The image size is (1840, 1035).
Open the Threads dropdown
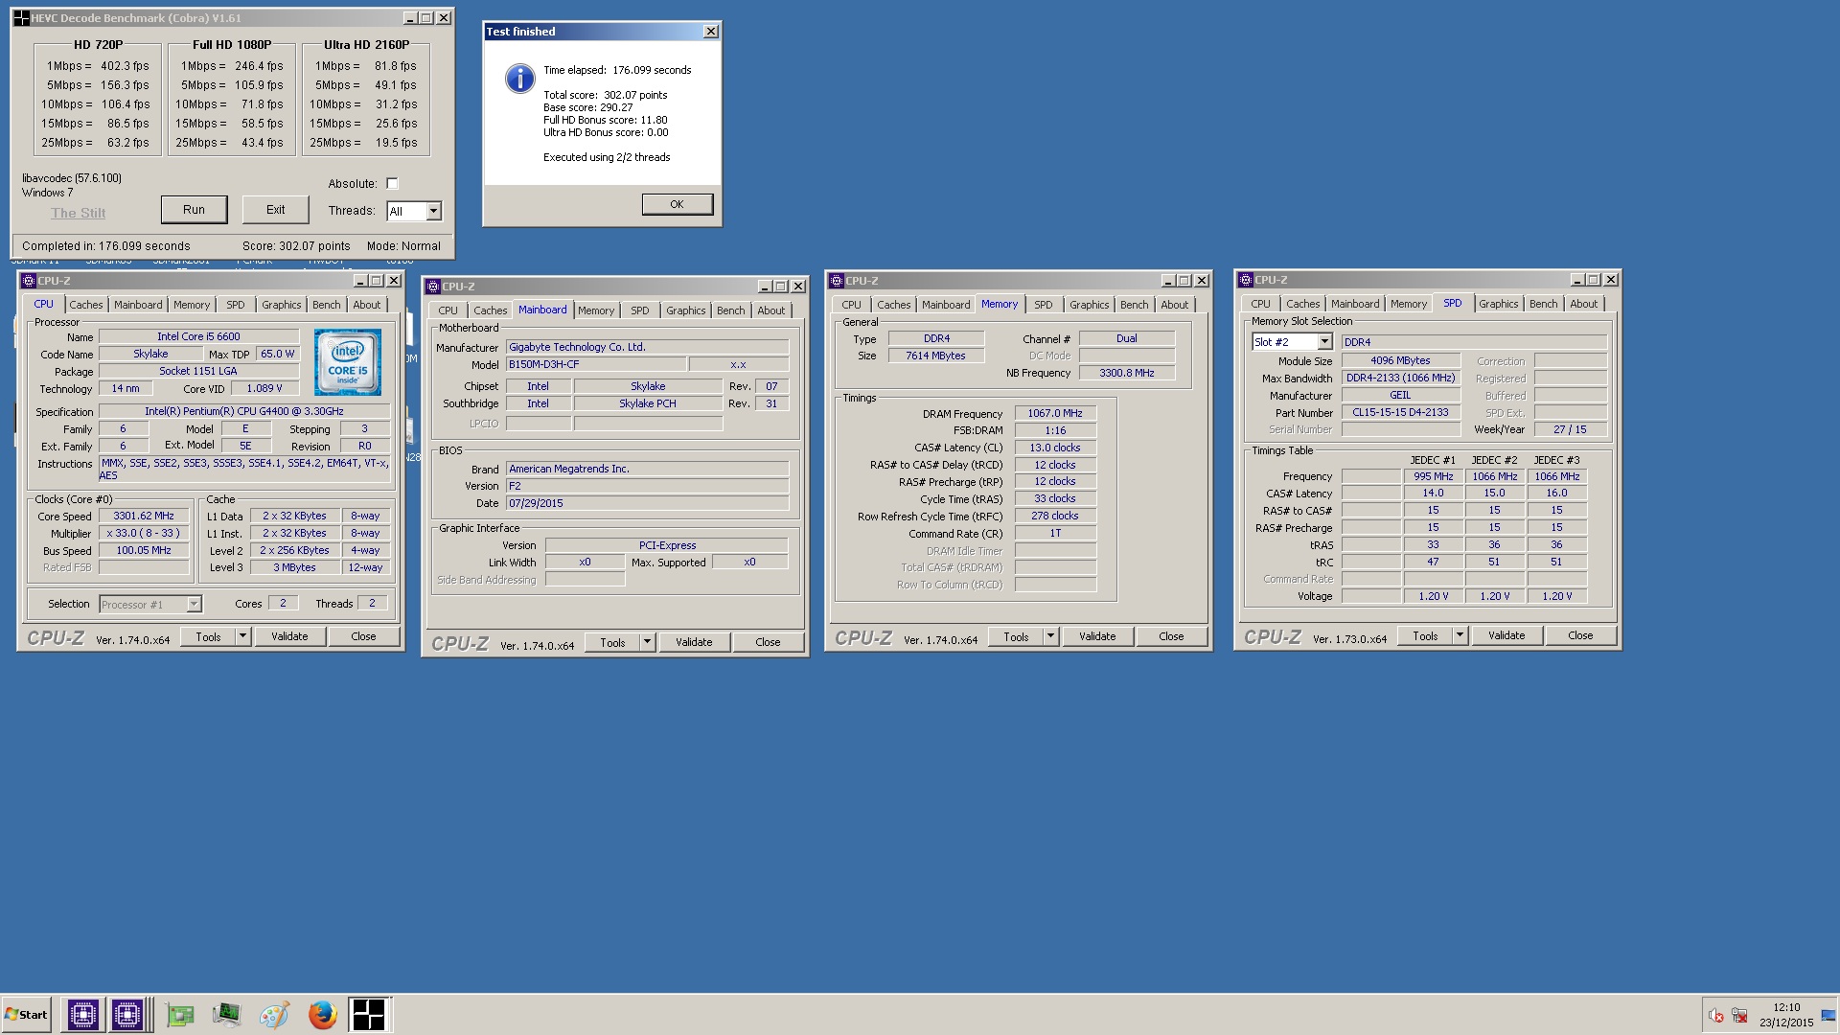click(433, 211)
